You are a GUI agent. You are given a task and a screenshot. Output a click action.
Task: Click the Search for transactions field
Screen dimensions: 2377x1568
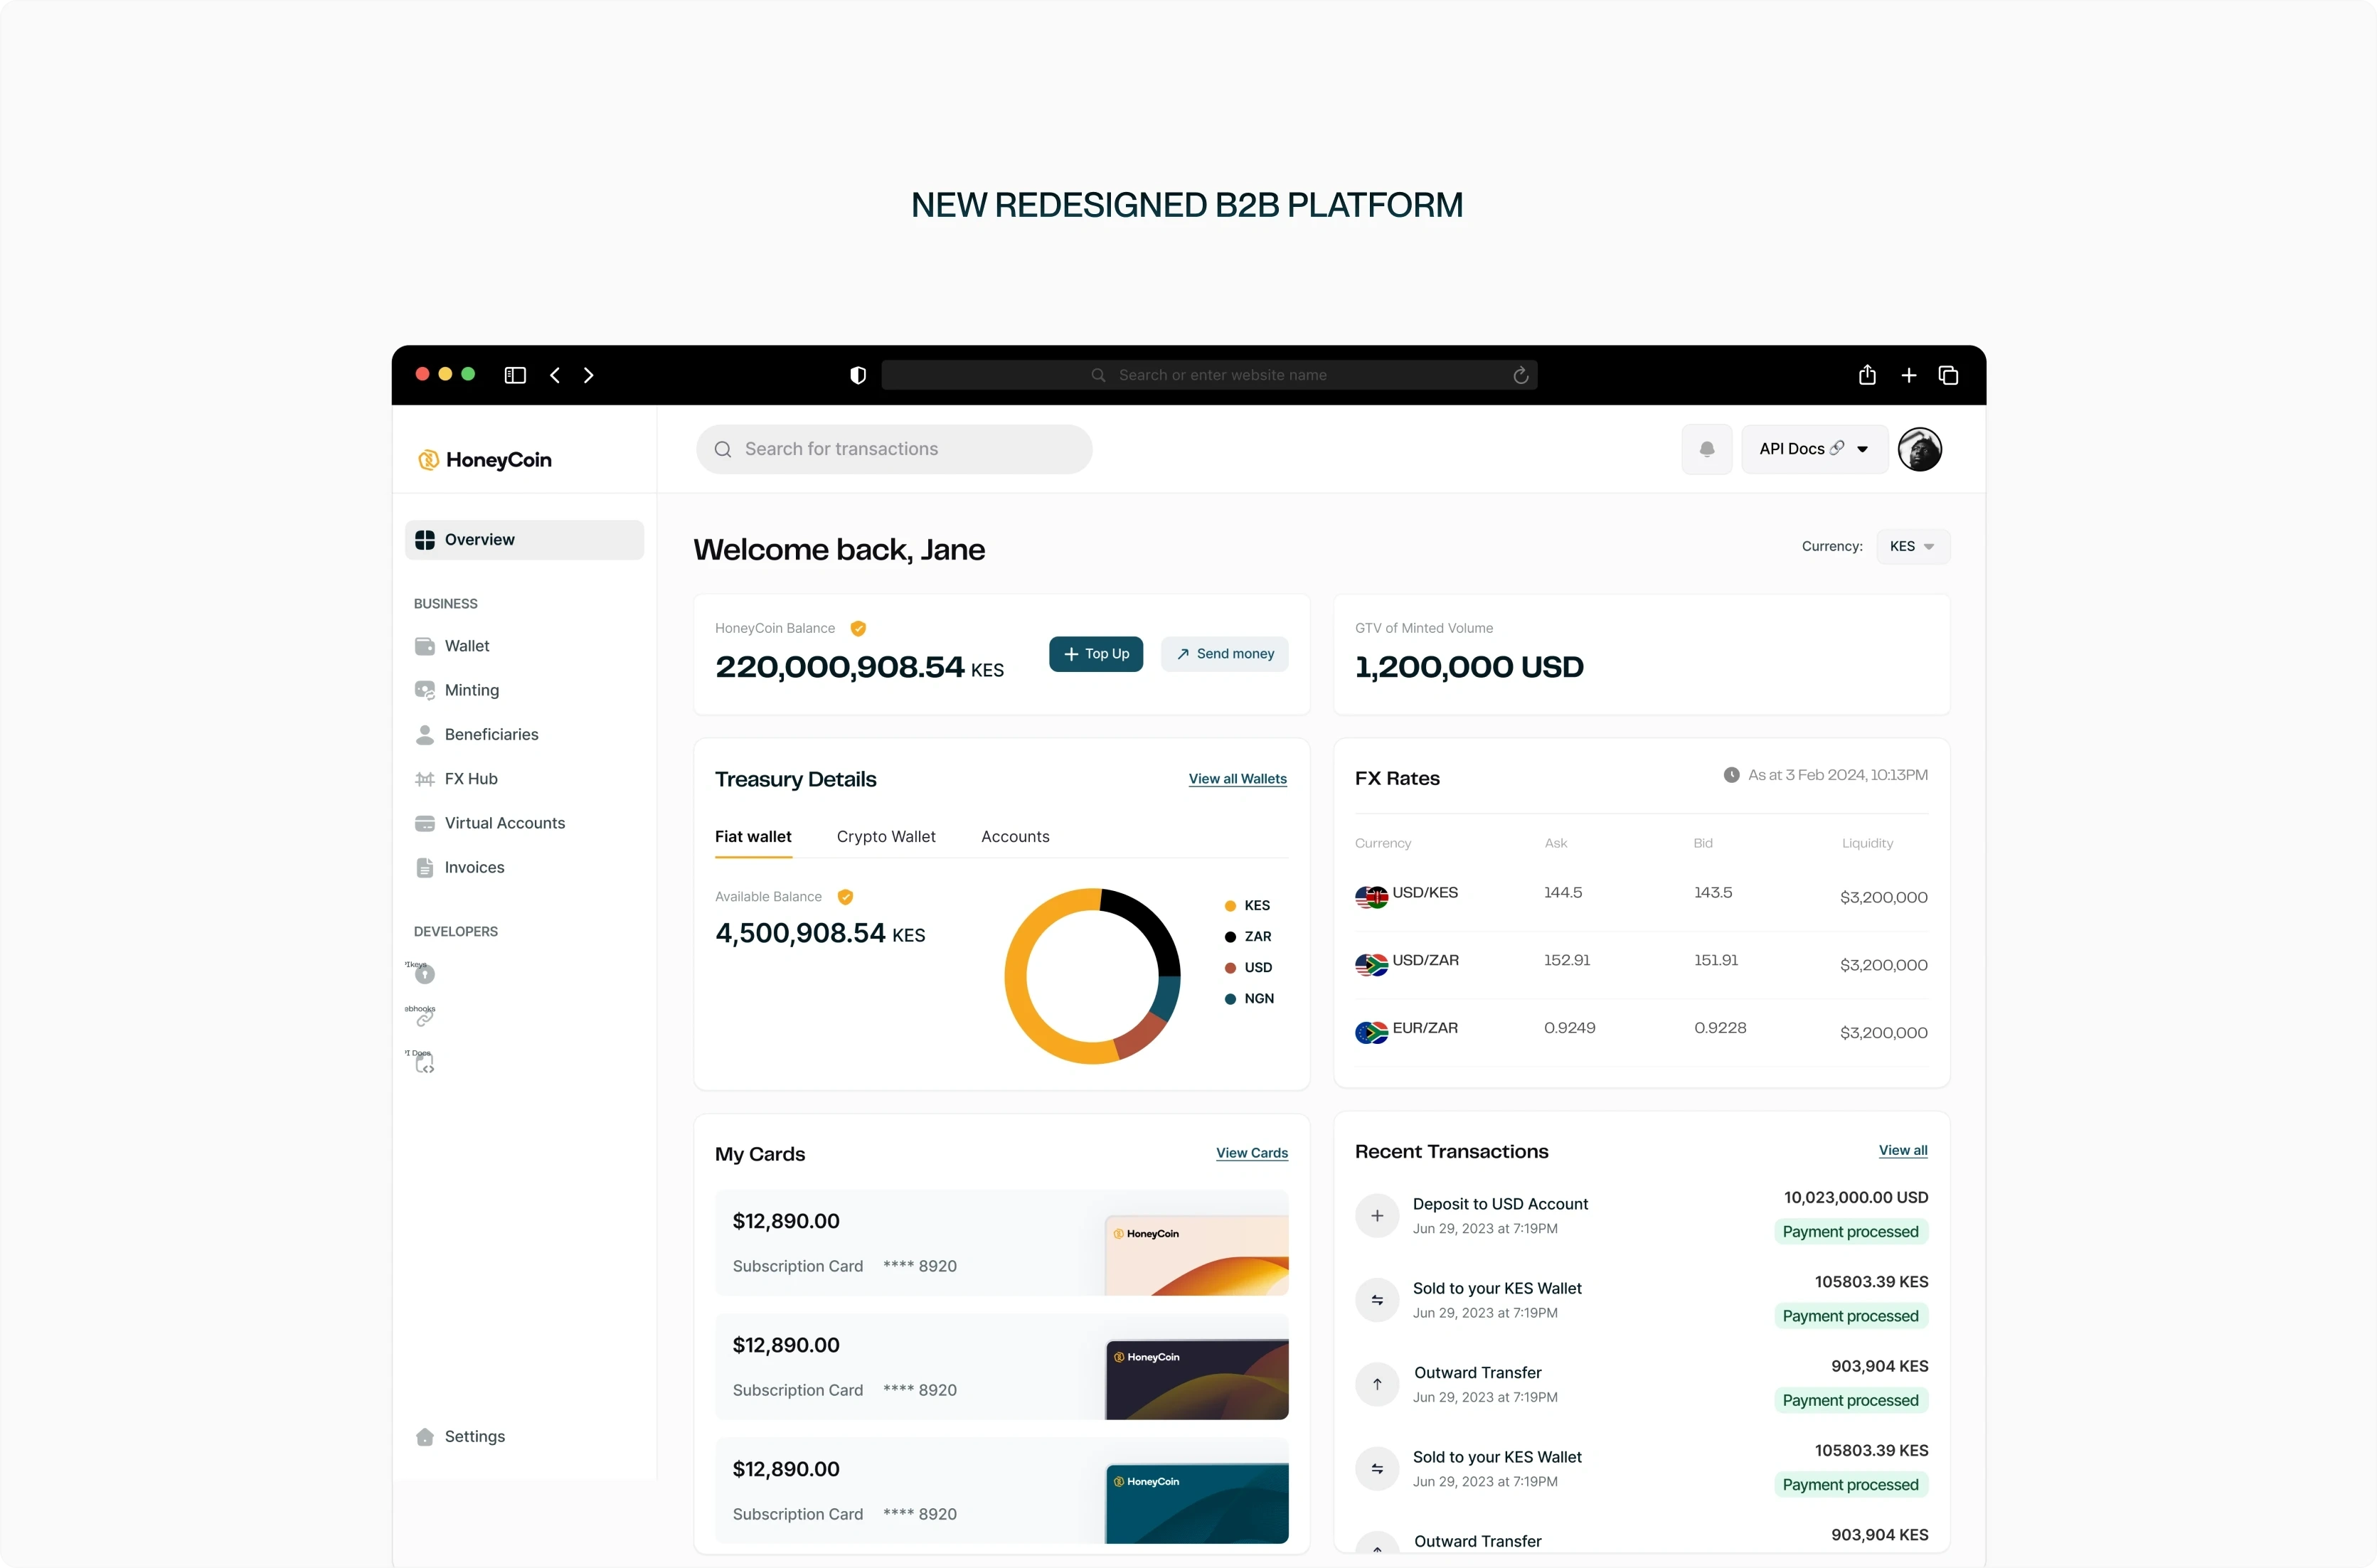[x=893, y=449]
